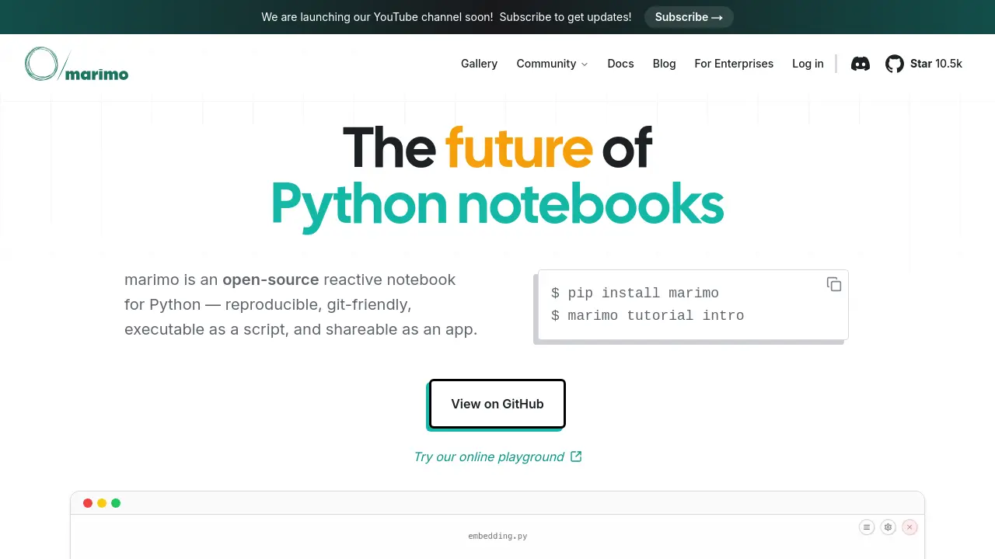995x559 pixels.
Task: Click the red dot in the notebook preview
Action: (x=88, y=503)
